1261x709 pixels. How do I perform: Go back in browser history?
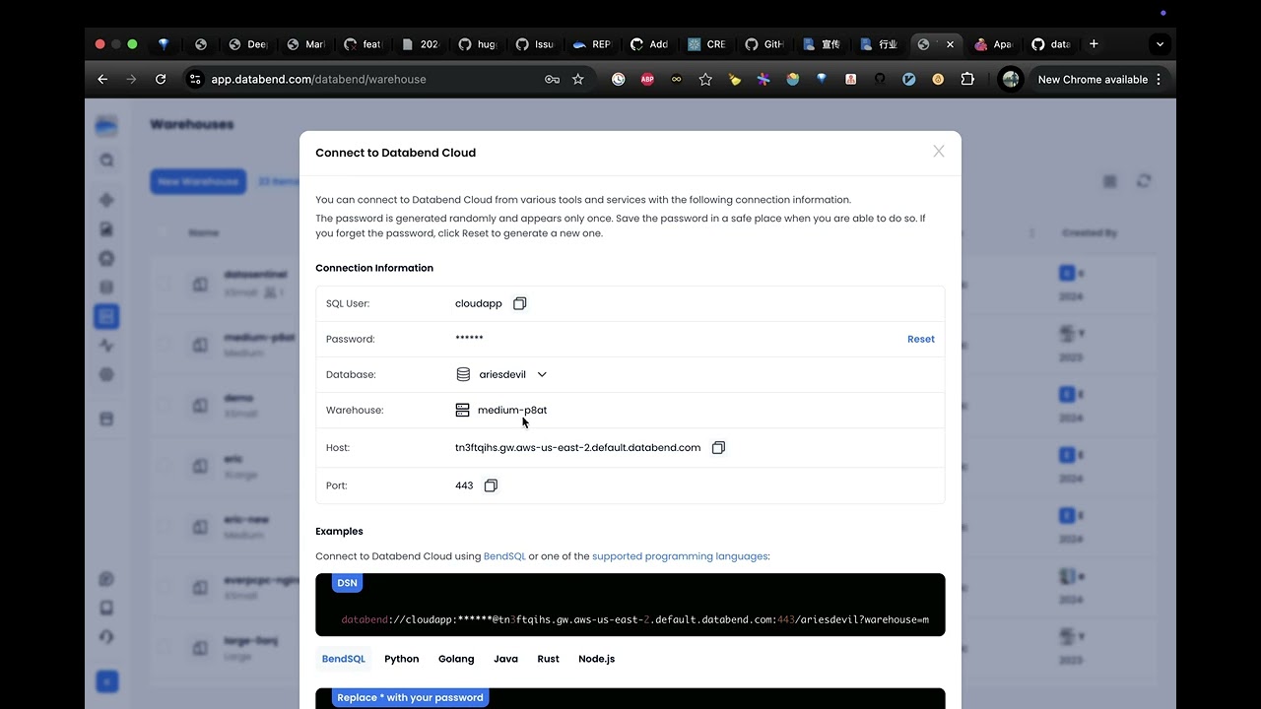[x=102, y=79]
